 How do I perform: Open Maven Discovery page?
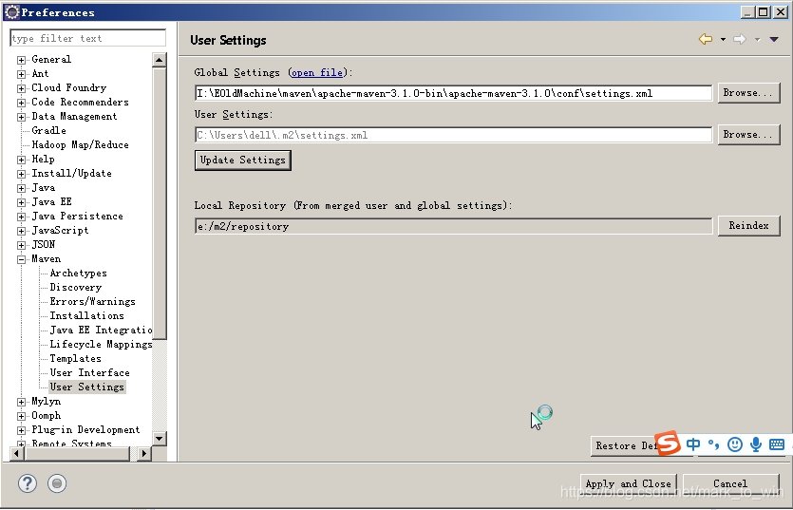tap(75, 288)
